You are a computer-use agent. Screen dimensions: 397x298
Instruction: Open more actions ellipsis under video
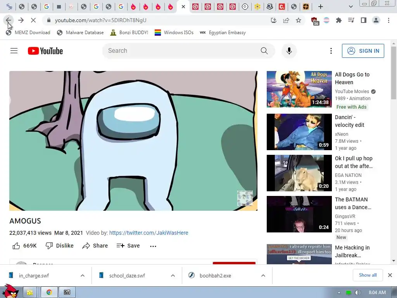tap(153, 246)
